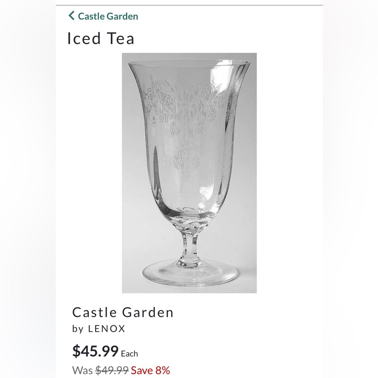
Task: Select the Iced Tea product title
Action: 100,37
